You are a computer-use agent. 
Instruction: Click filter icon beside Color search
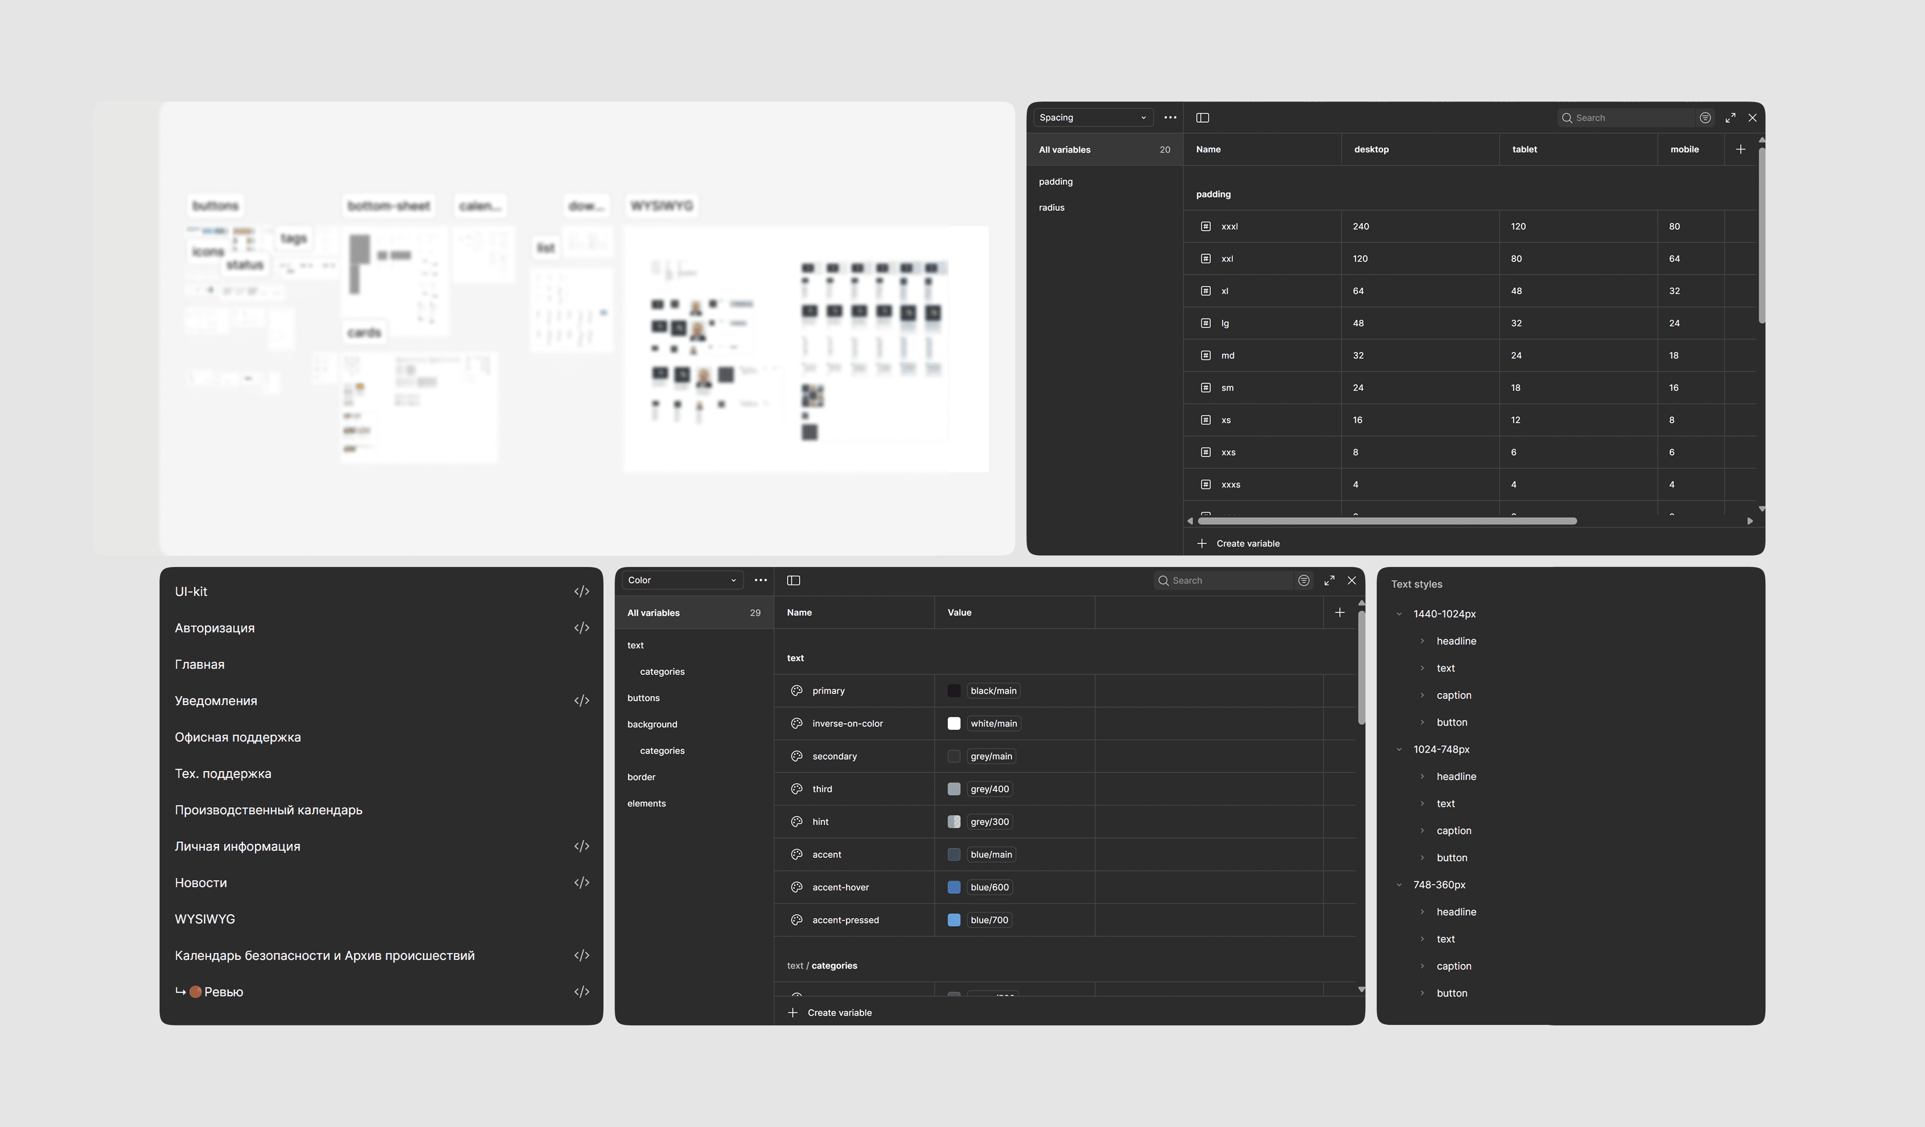(1304, 581)
